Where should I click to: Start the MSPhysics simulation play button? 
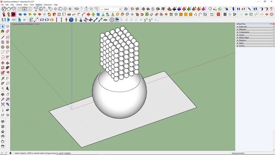9,20
